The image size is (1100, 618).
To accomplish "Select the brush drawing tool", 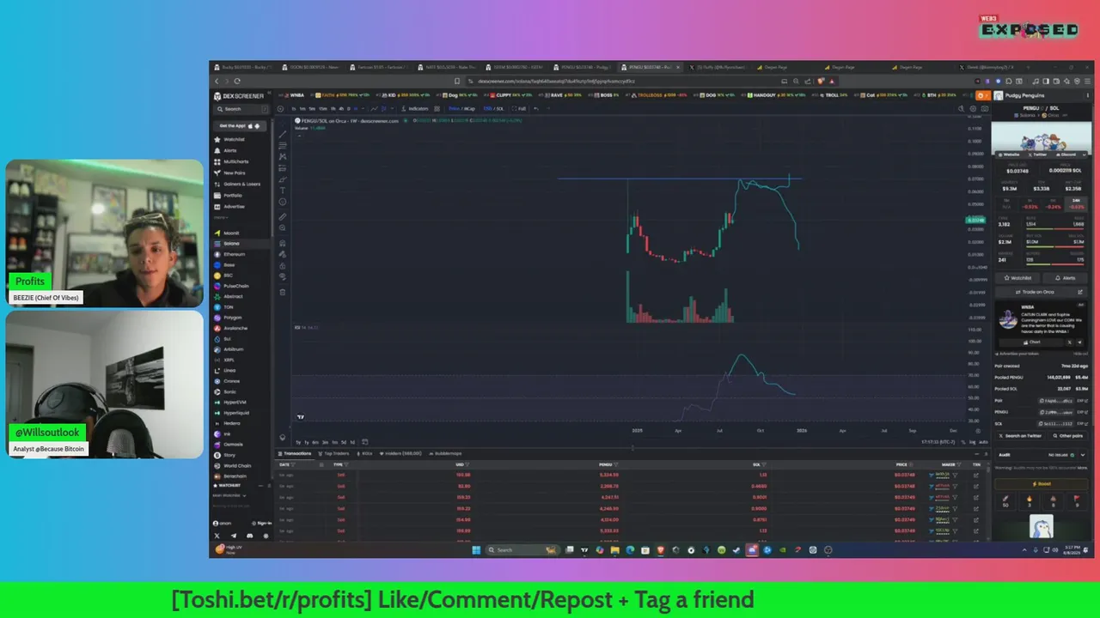I will pyautogui.click(x=283, y=179).
